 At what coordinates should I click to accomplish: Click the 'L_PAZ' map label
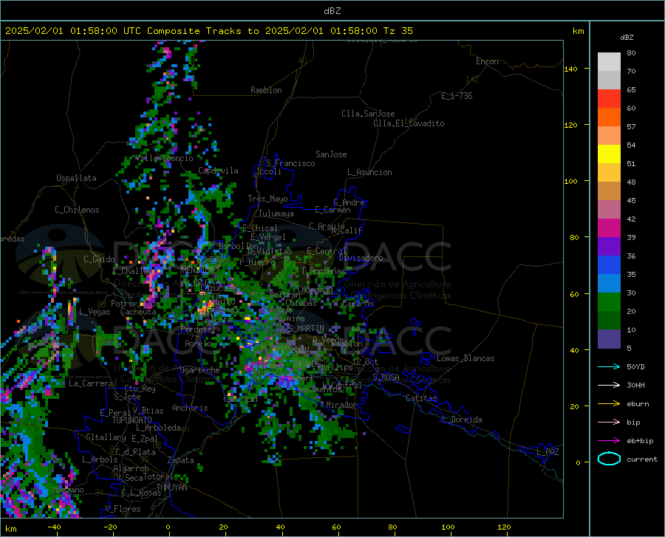click(x=548, y=452)
